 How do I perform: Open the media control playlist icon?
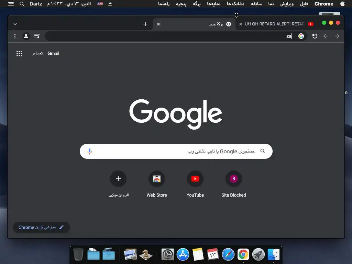click(x=37, y=36)
